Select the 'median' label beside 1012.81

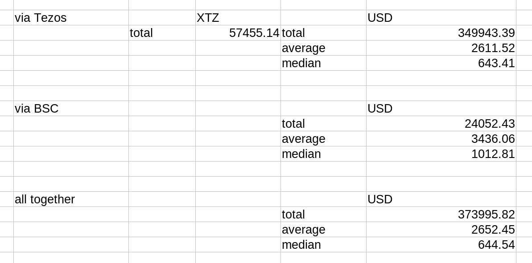pyautogui.click(x=323, y=154)
